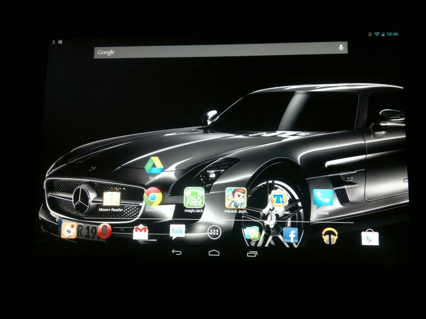Image resolution: width=426 pixels, height=319 pixels.
Task: Open the orange notes app beside Opera
Action: 69,230
